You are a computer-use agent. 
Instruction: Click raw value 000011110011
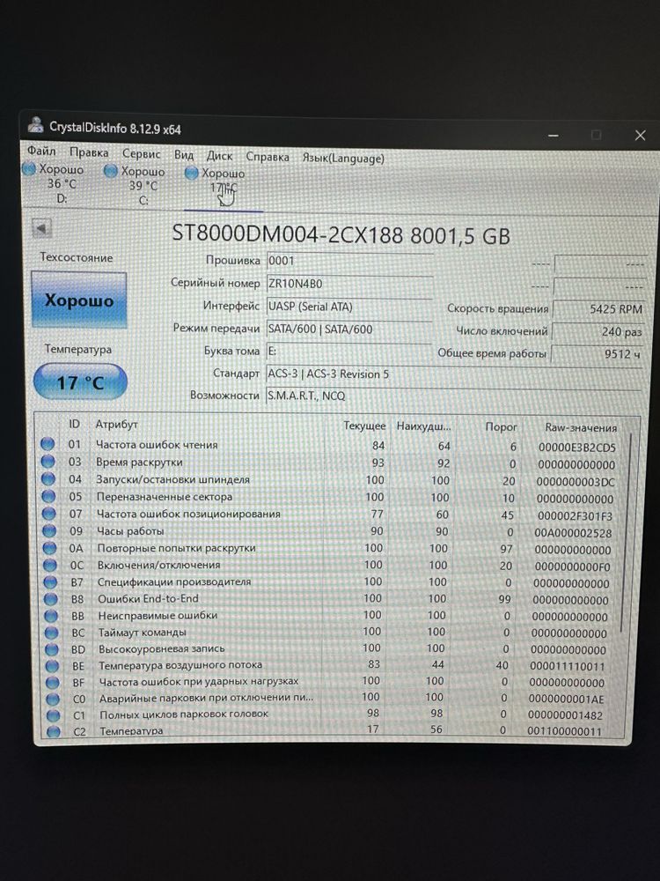568,666
